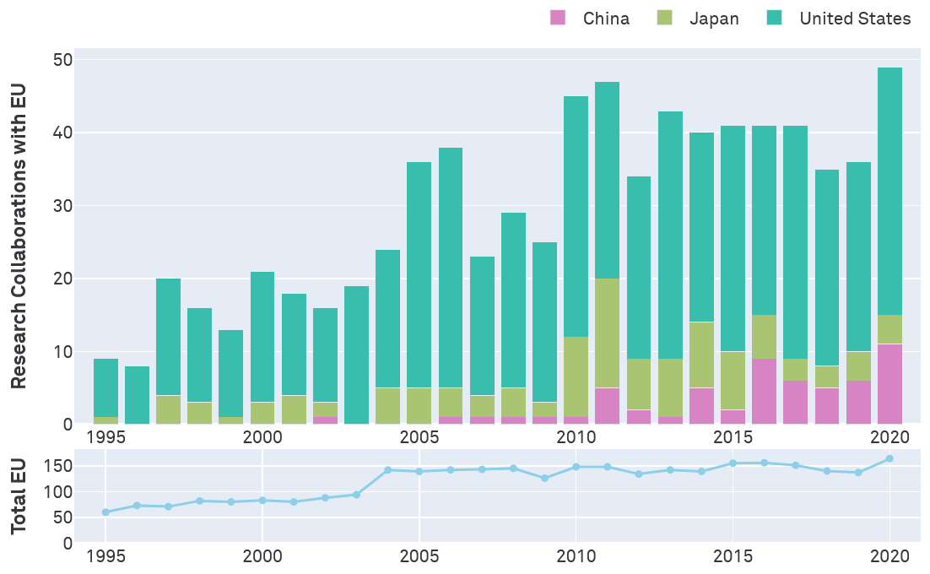
Task: Click the United States bar for 2003
Action: [356, 355]
